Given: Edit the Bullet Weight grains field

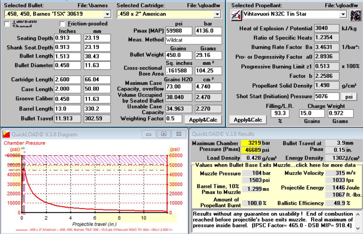Looking at the screenshot, I should click(x=178, y=55).
